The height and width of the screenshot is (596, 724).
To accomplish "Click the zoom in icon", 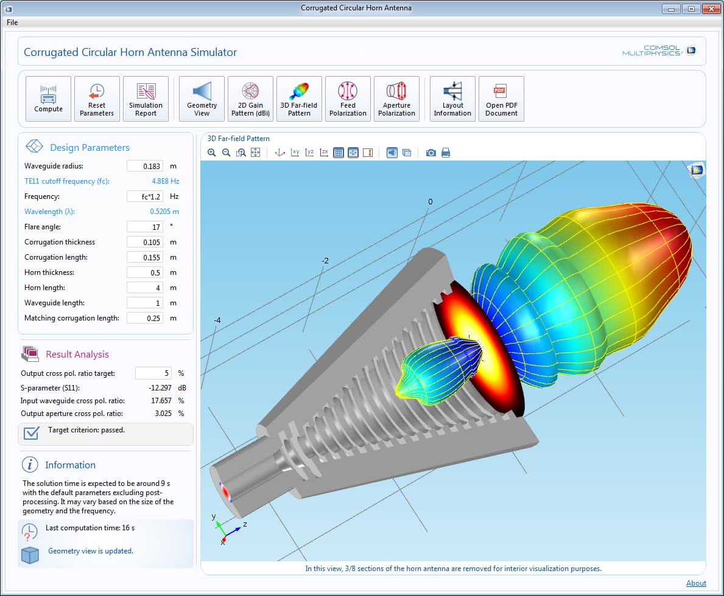I will tap(212, 153).
